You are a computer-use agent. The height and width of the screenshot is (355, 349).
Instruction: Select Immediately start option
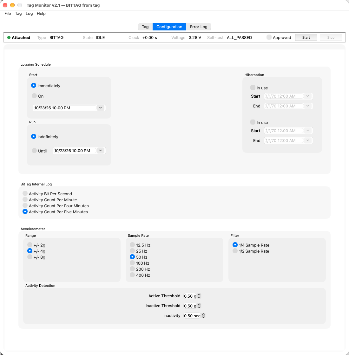pyautogui.click(x=34, y=85)
